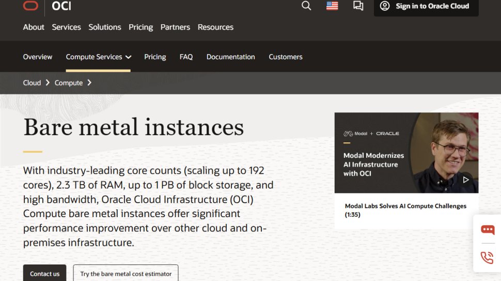Image resolution: width=501 pixels, height=281 pixels.
Task: Open the chat bubbles icon in header
Action: click(358, 6)
